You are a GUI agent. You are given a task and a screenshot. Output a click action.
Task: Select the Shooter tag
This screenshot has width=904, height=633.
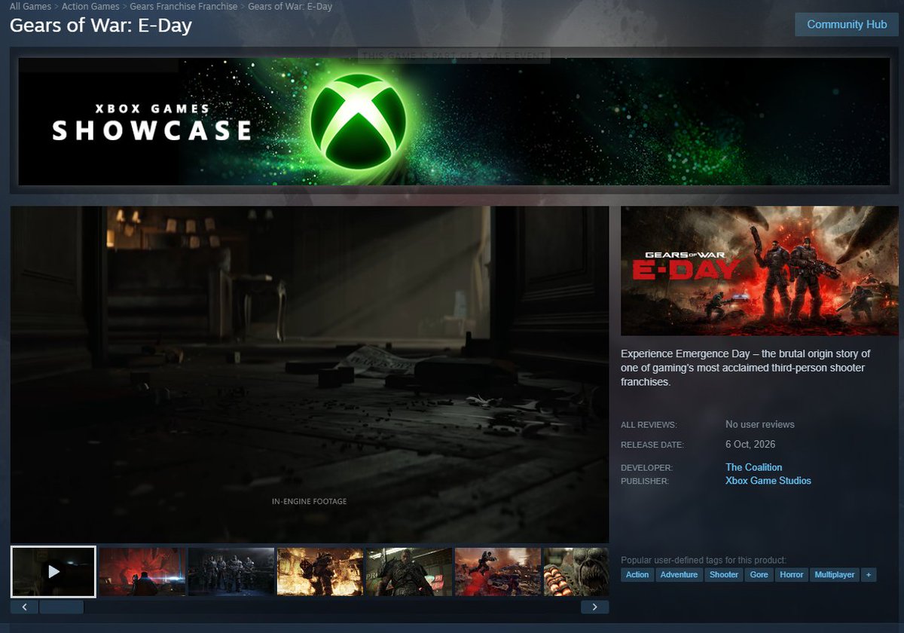[724, 574]
